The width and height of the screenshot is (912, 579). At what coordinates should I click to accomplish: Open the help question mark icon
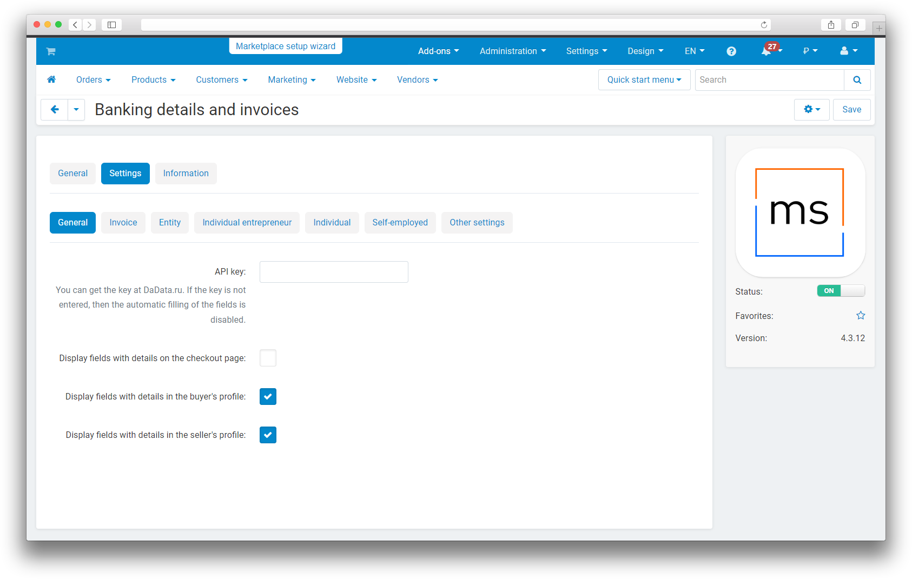pos(731,51)
